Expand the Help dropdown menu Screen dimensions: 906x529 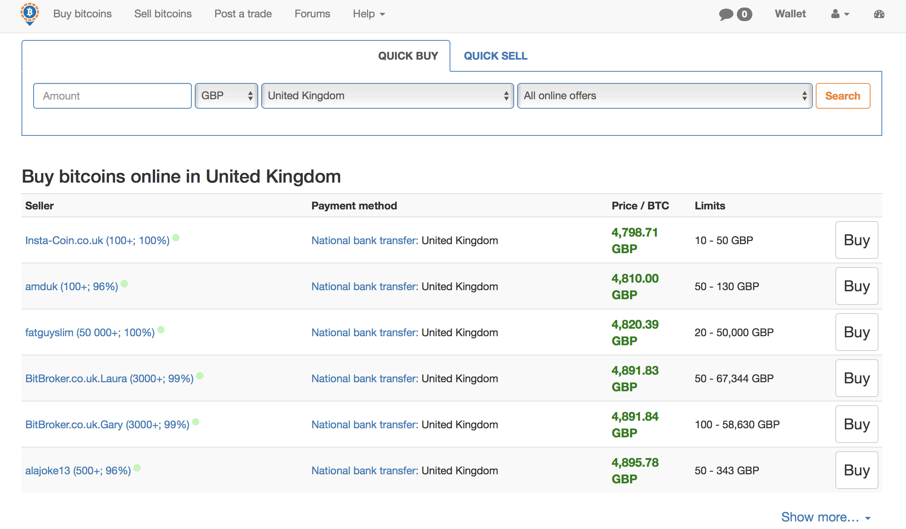(369, 14)
